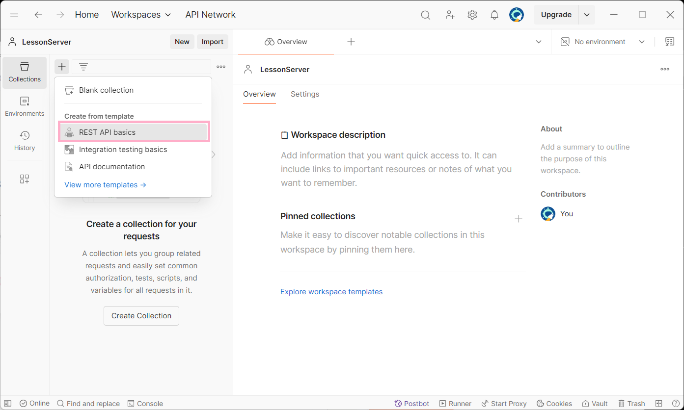Open notifications bell
Viewport: 684px width, 410px height.
pyautogui.click(x=494, y=15)
